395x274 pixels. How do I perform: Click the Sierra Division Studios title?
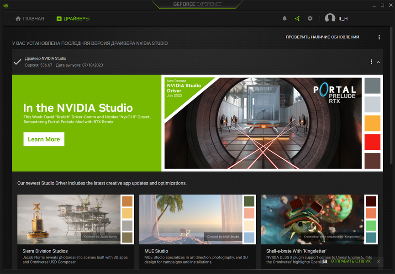pos(45,251)
